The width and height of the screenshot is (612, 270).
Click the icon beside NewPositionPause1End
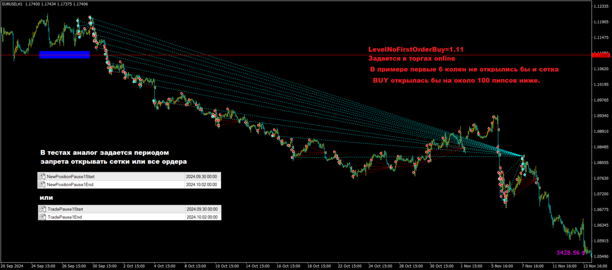coord(42,185)
